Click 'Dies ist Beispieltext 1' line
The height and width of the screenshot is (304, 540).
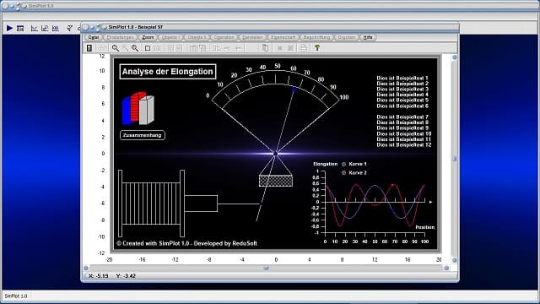(402, 79)
